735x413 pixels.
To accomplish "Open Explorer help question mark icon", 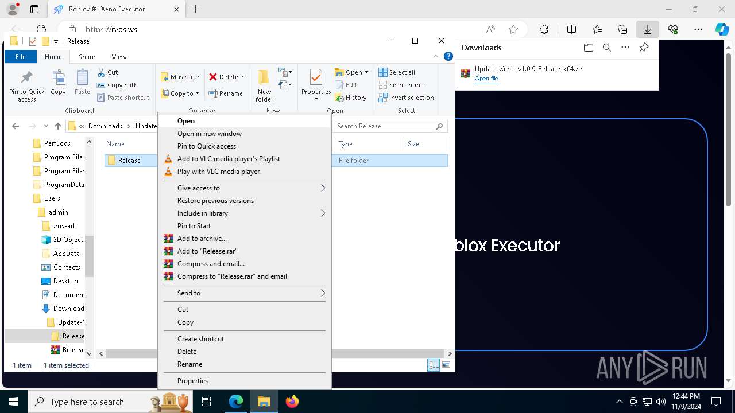I will [448, 56].
